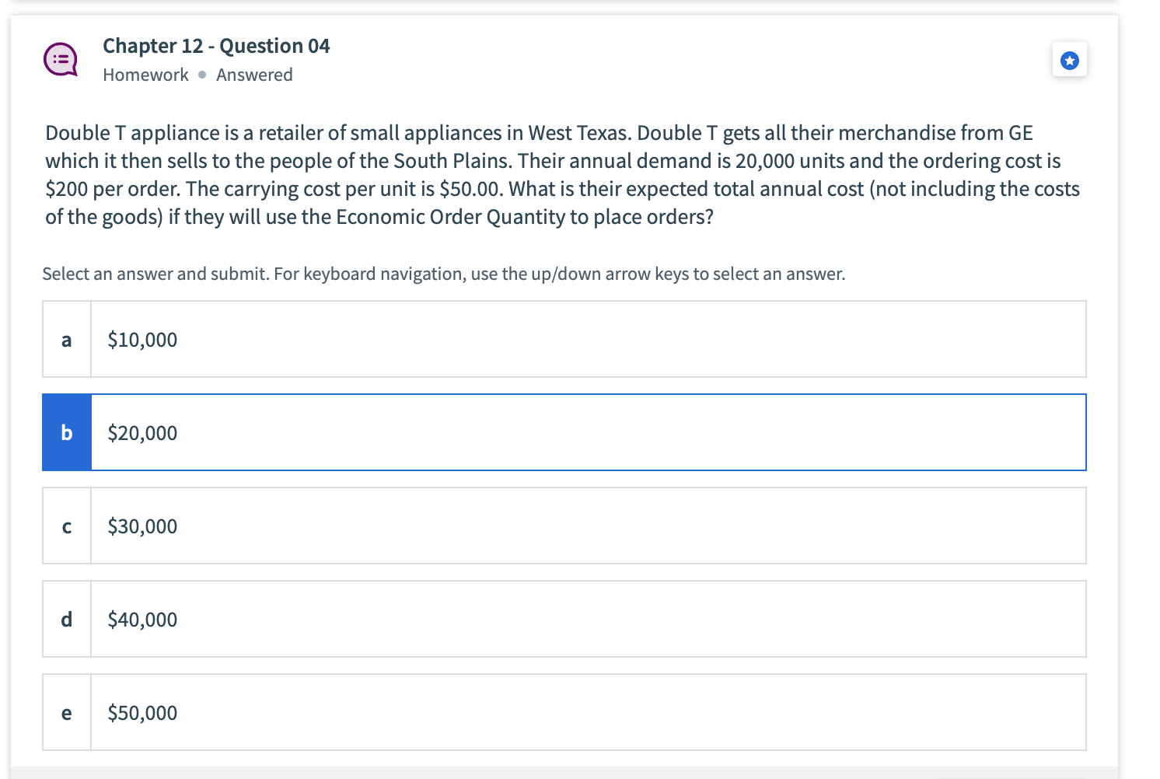Toggle the star favorite button off

click(1070, 59)
